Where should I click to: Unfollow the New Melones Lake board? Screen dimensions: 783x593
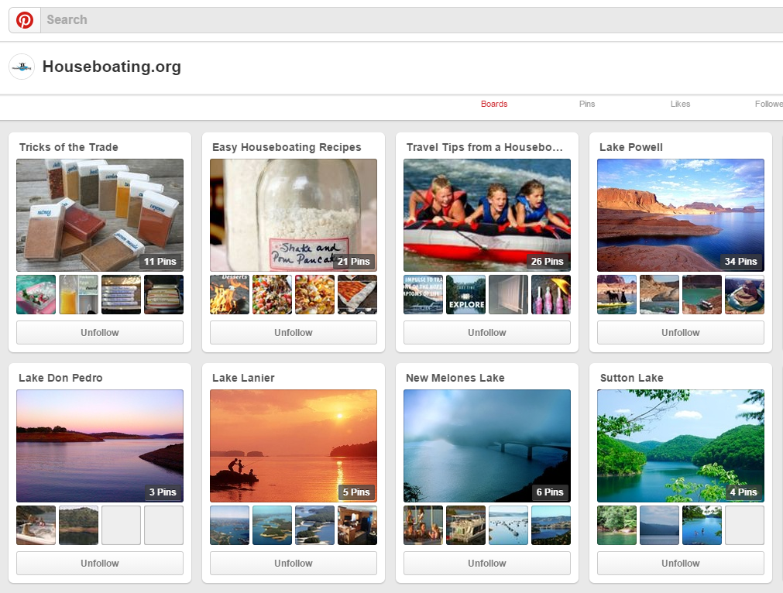click(x=487, y=563)
